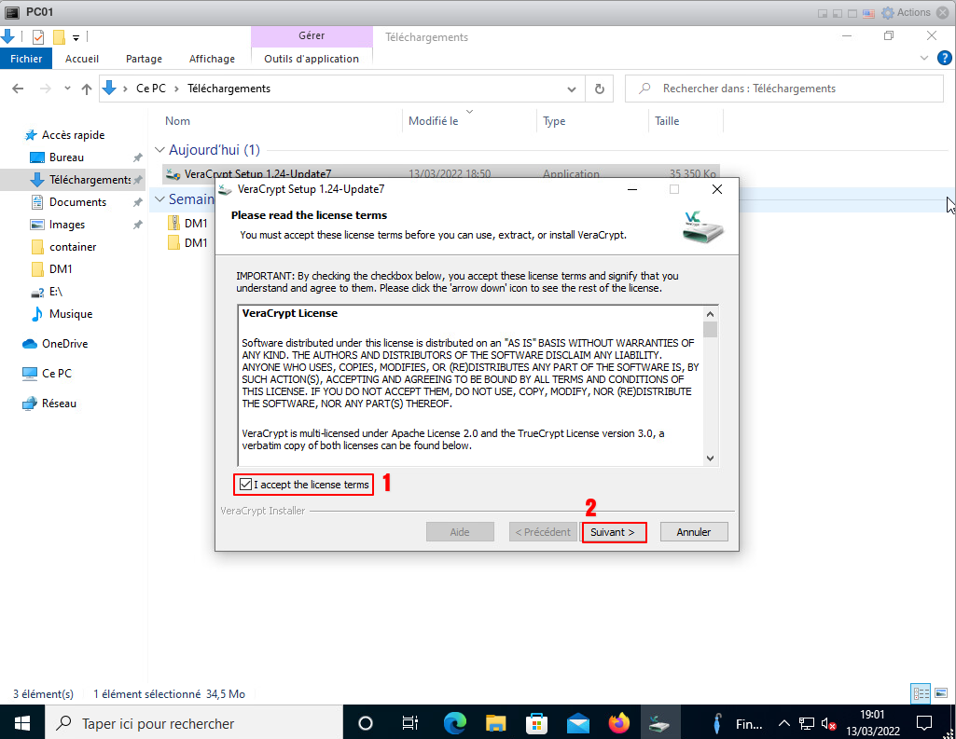Open the Mail app in taskbar
The height and width of the screenshot is (739, 956).
tap(577, 723)
